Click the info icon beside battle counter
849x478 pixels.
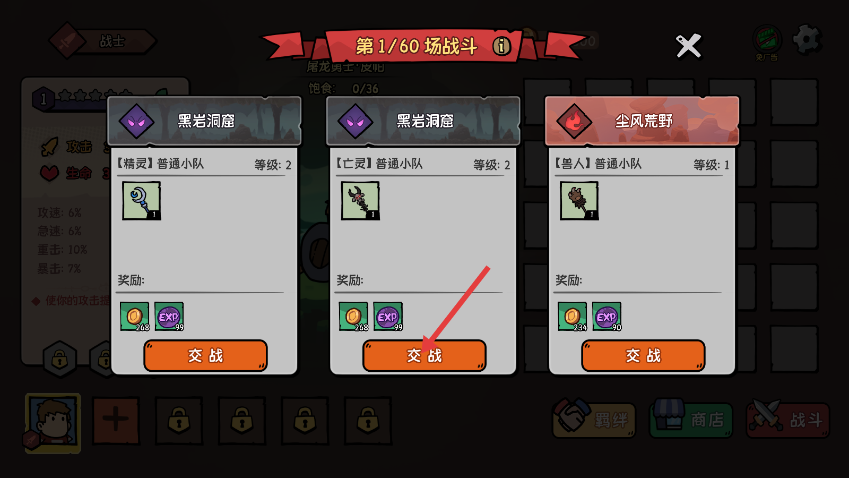502,46
